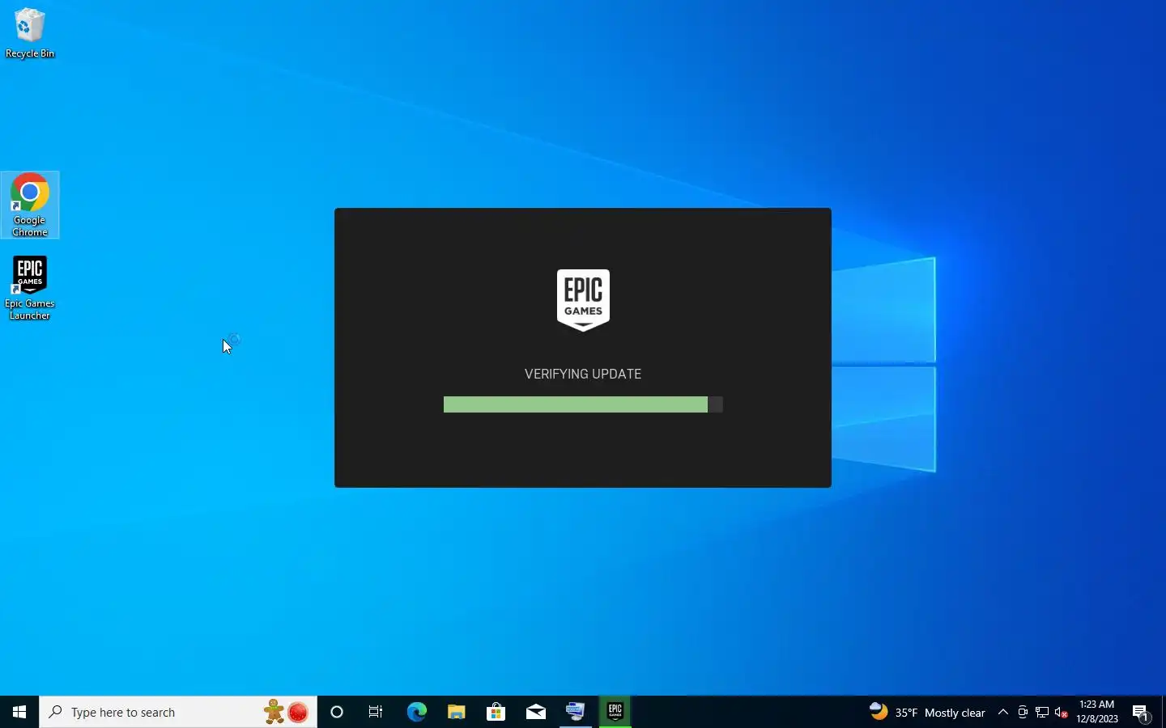Open the weather widget showing 35°F Mostly clear
The width and height of the screenshot is (1166, 728).
pyautogui.click(x=928, y=712)
